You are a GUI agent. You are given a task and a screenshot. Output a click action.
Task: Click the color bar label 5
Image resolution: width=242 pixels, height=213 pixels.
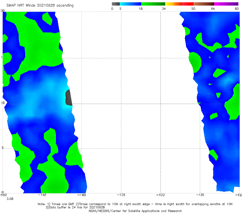pyautogui.click(x=120, y=9)
